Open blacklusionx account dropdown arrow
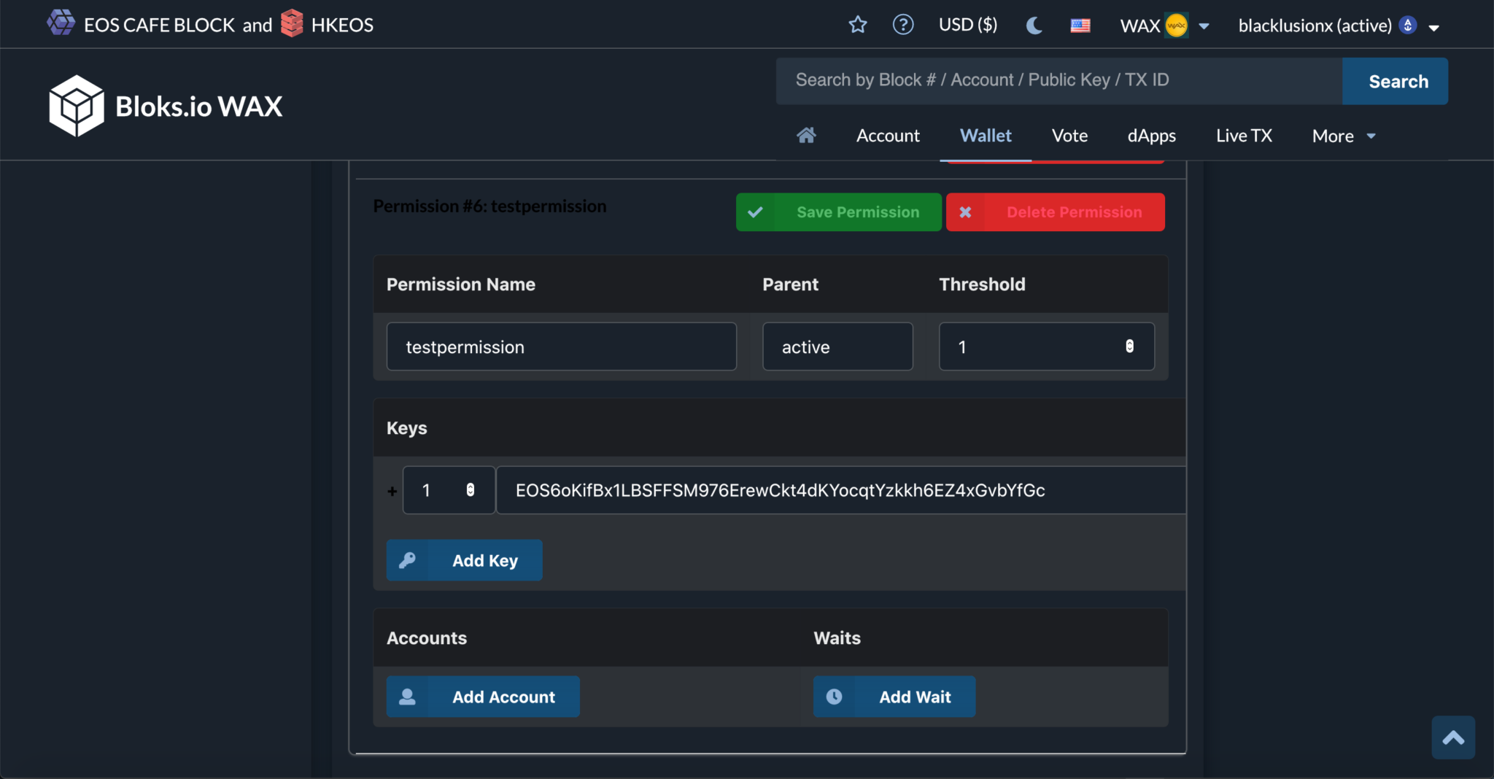Viewport: 1494px width, 779px height. (1433, 28)
